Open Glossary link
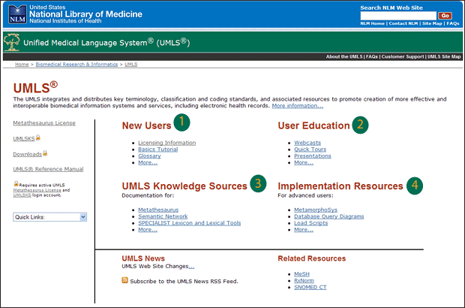The width and height of the screenshot is (465, 308). tap(149, 156)
